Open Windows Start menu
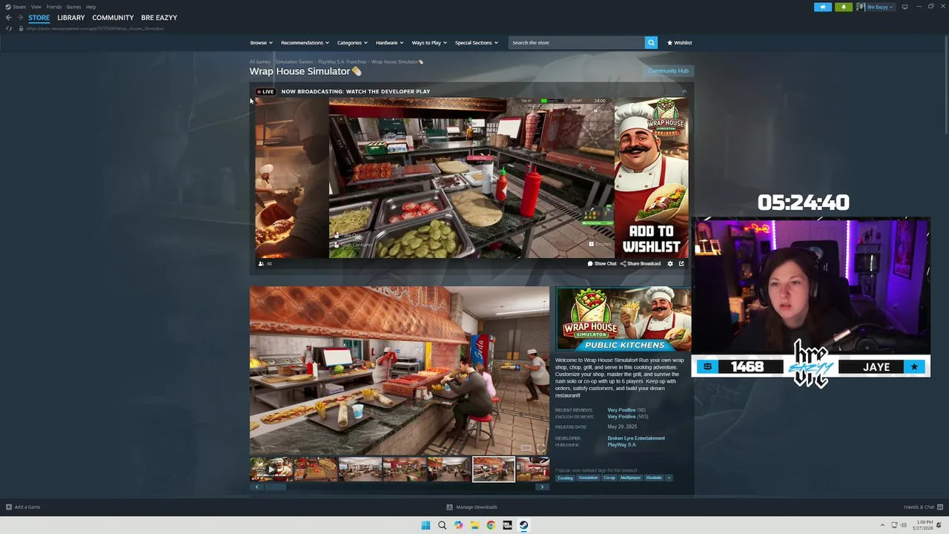This screenshot has height=534, width=949. [x=426, y=525]
